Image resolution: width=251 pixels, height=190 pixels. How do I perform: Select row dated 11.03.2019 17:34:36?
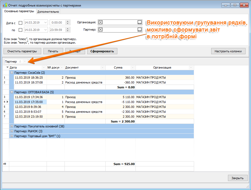104,97
